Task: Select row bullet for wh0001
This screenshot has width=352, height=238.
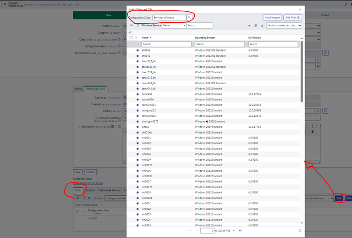Action: (x=137, y=138)
